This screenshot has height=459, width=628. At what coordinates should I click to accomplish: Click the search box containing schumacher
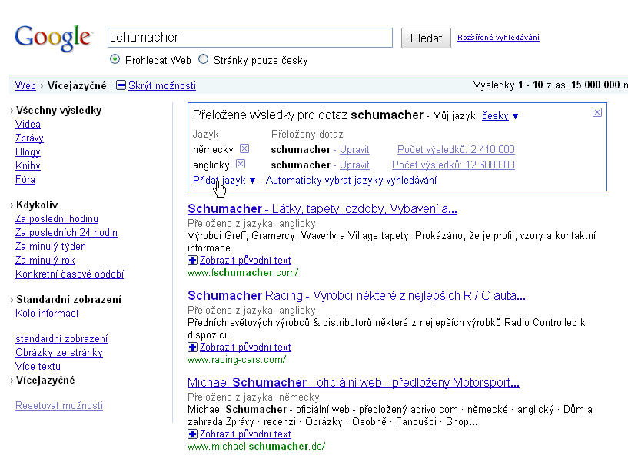(250, 38)
